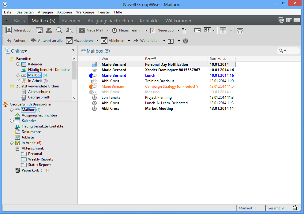Open the calendar-15 print calendar icon
The height and width of the screenshot is (214, 304).
[49, 30]
